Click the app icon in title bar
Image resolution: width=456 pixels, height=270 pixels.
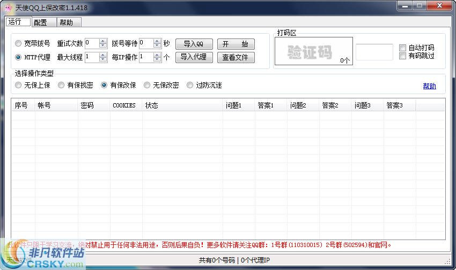click(9, 7)
